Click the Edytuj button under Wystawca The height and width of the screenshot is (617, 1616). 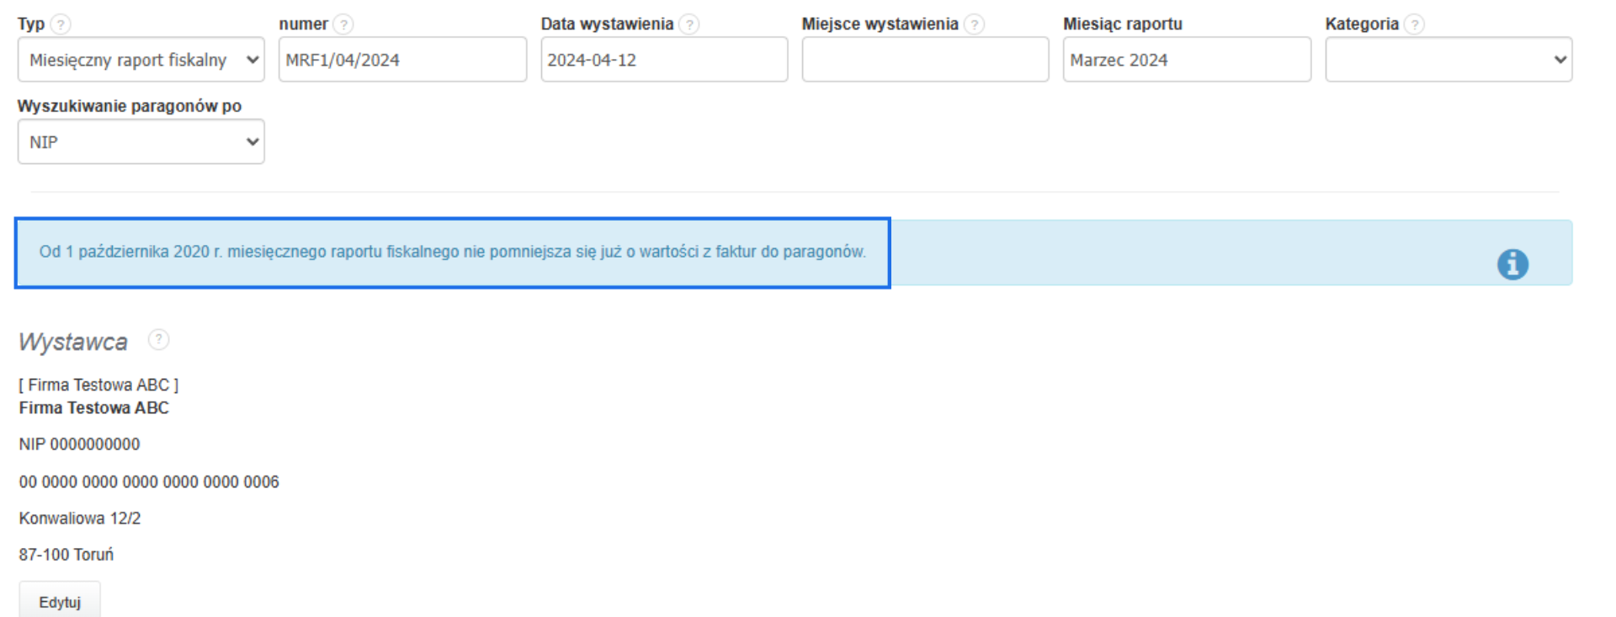coord(60,602)
